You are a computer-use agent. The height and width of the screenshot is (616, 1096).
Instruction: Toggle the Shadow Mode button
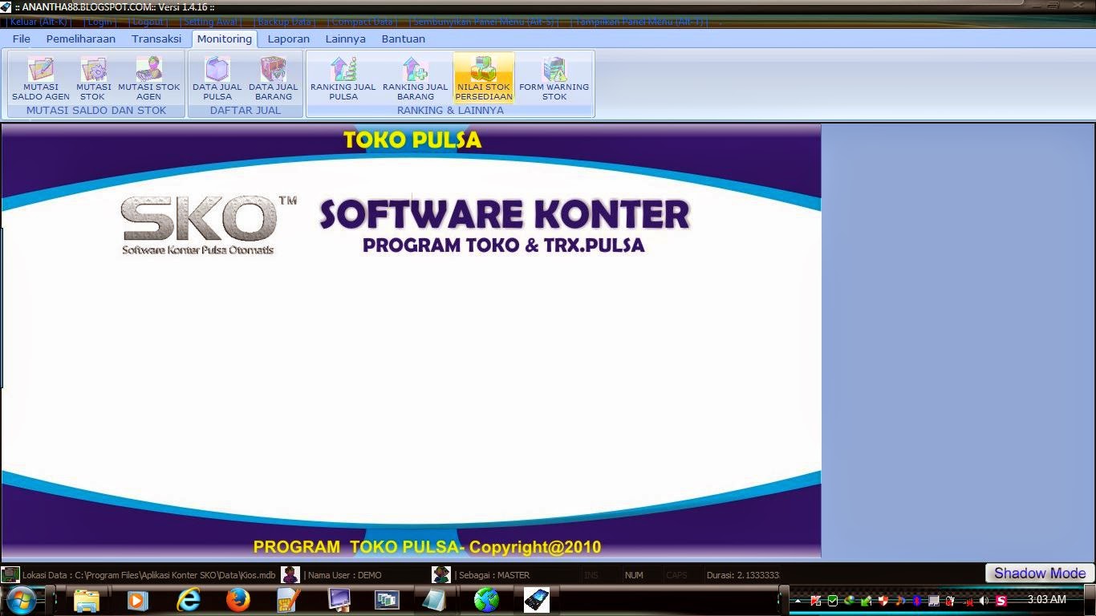(x=1039, y=573)
